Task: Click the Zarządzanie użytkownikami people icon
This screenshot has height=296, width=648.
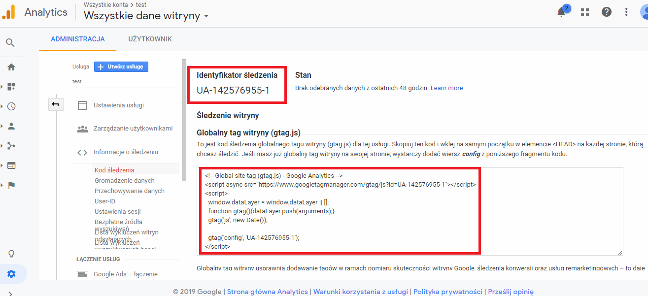Action: click(x=83, y=129)
